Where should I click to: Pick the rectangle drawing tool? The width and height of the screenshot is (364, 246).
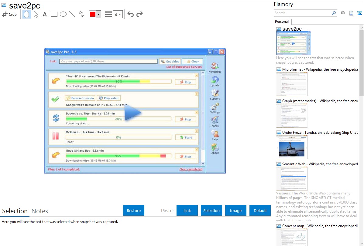(54, 14)
